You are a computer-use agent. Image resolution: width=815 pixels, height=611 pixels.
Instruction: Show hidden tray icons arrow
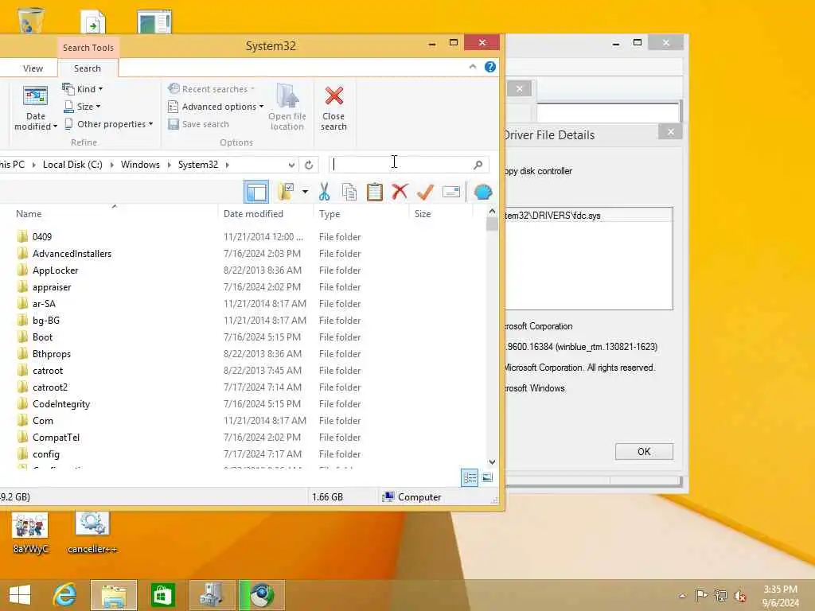click(683, 596)
